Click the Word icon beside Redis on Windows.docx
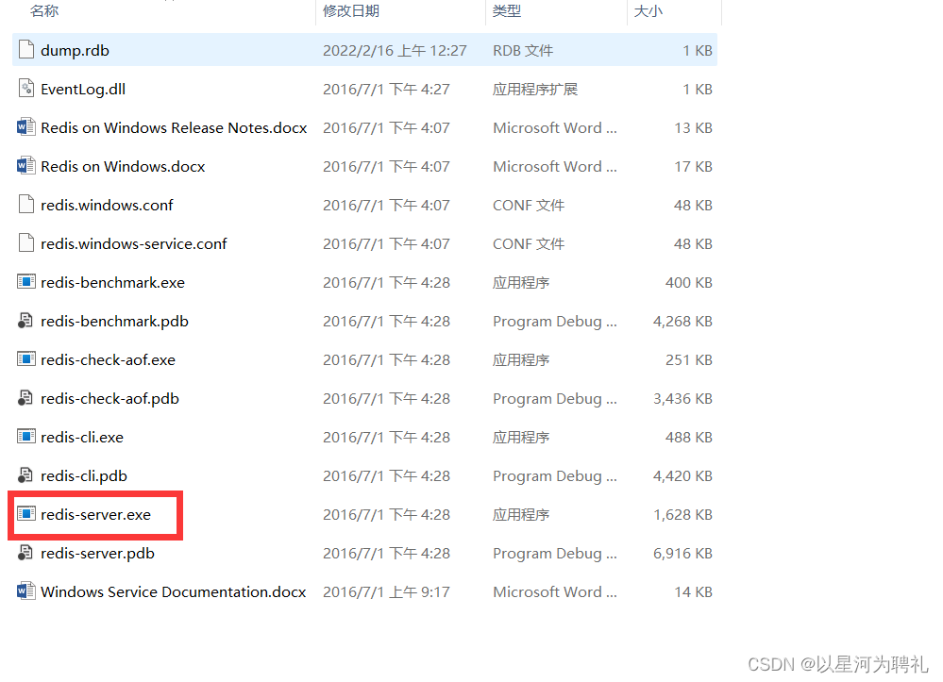 coord(25,166)
